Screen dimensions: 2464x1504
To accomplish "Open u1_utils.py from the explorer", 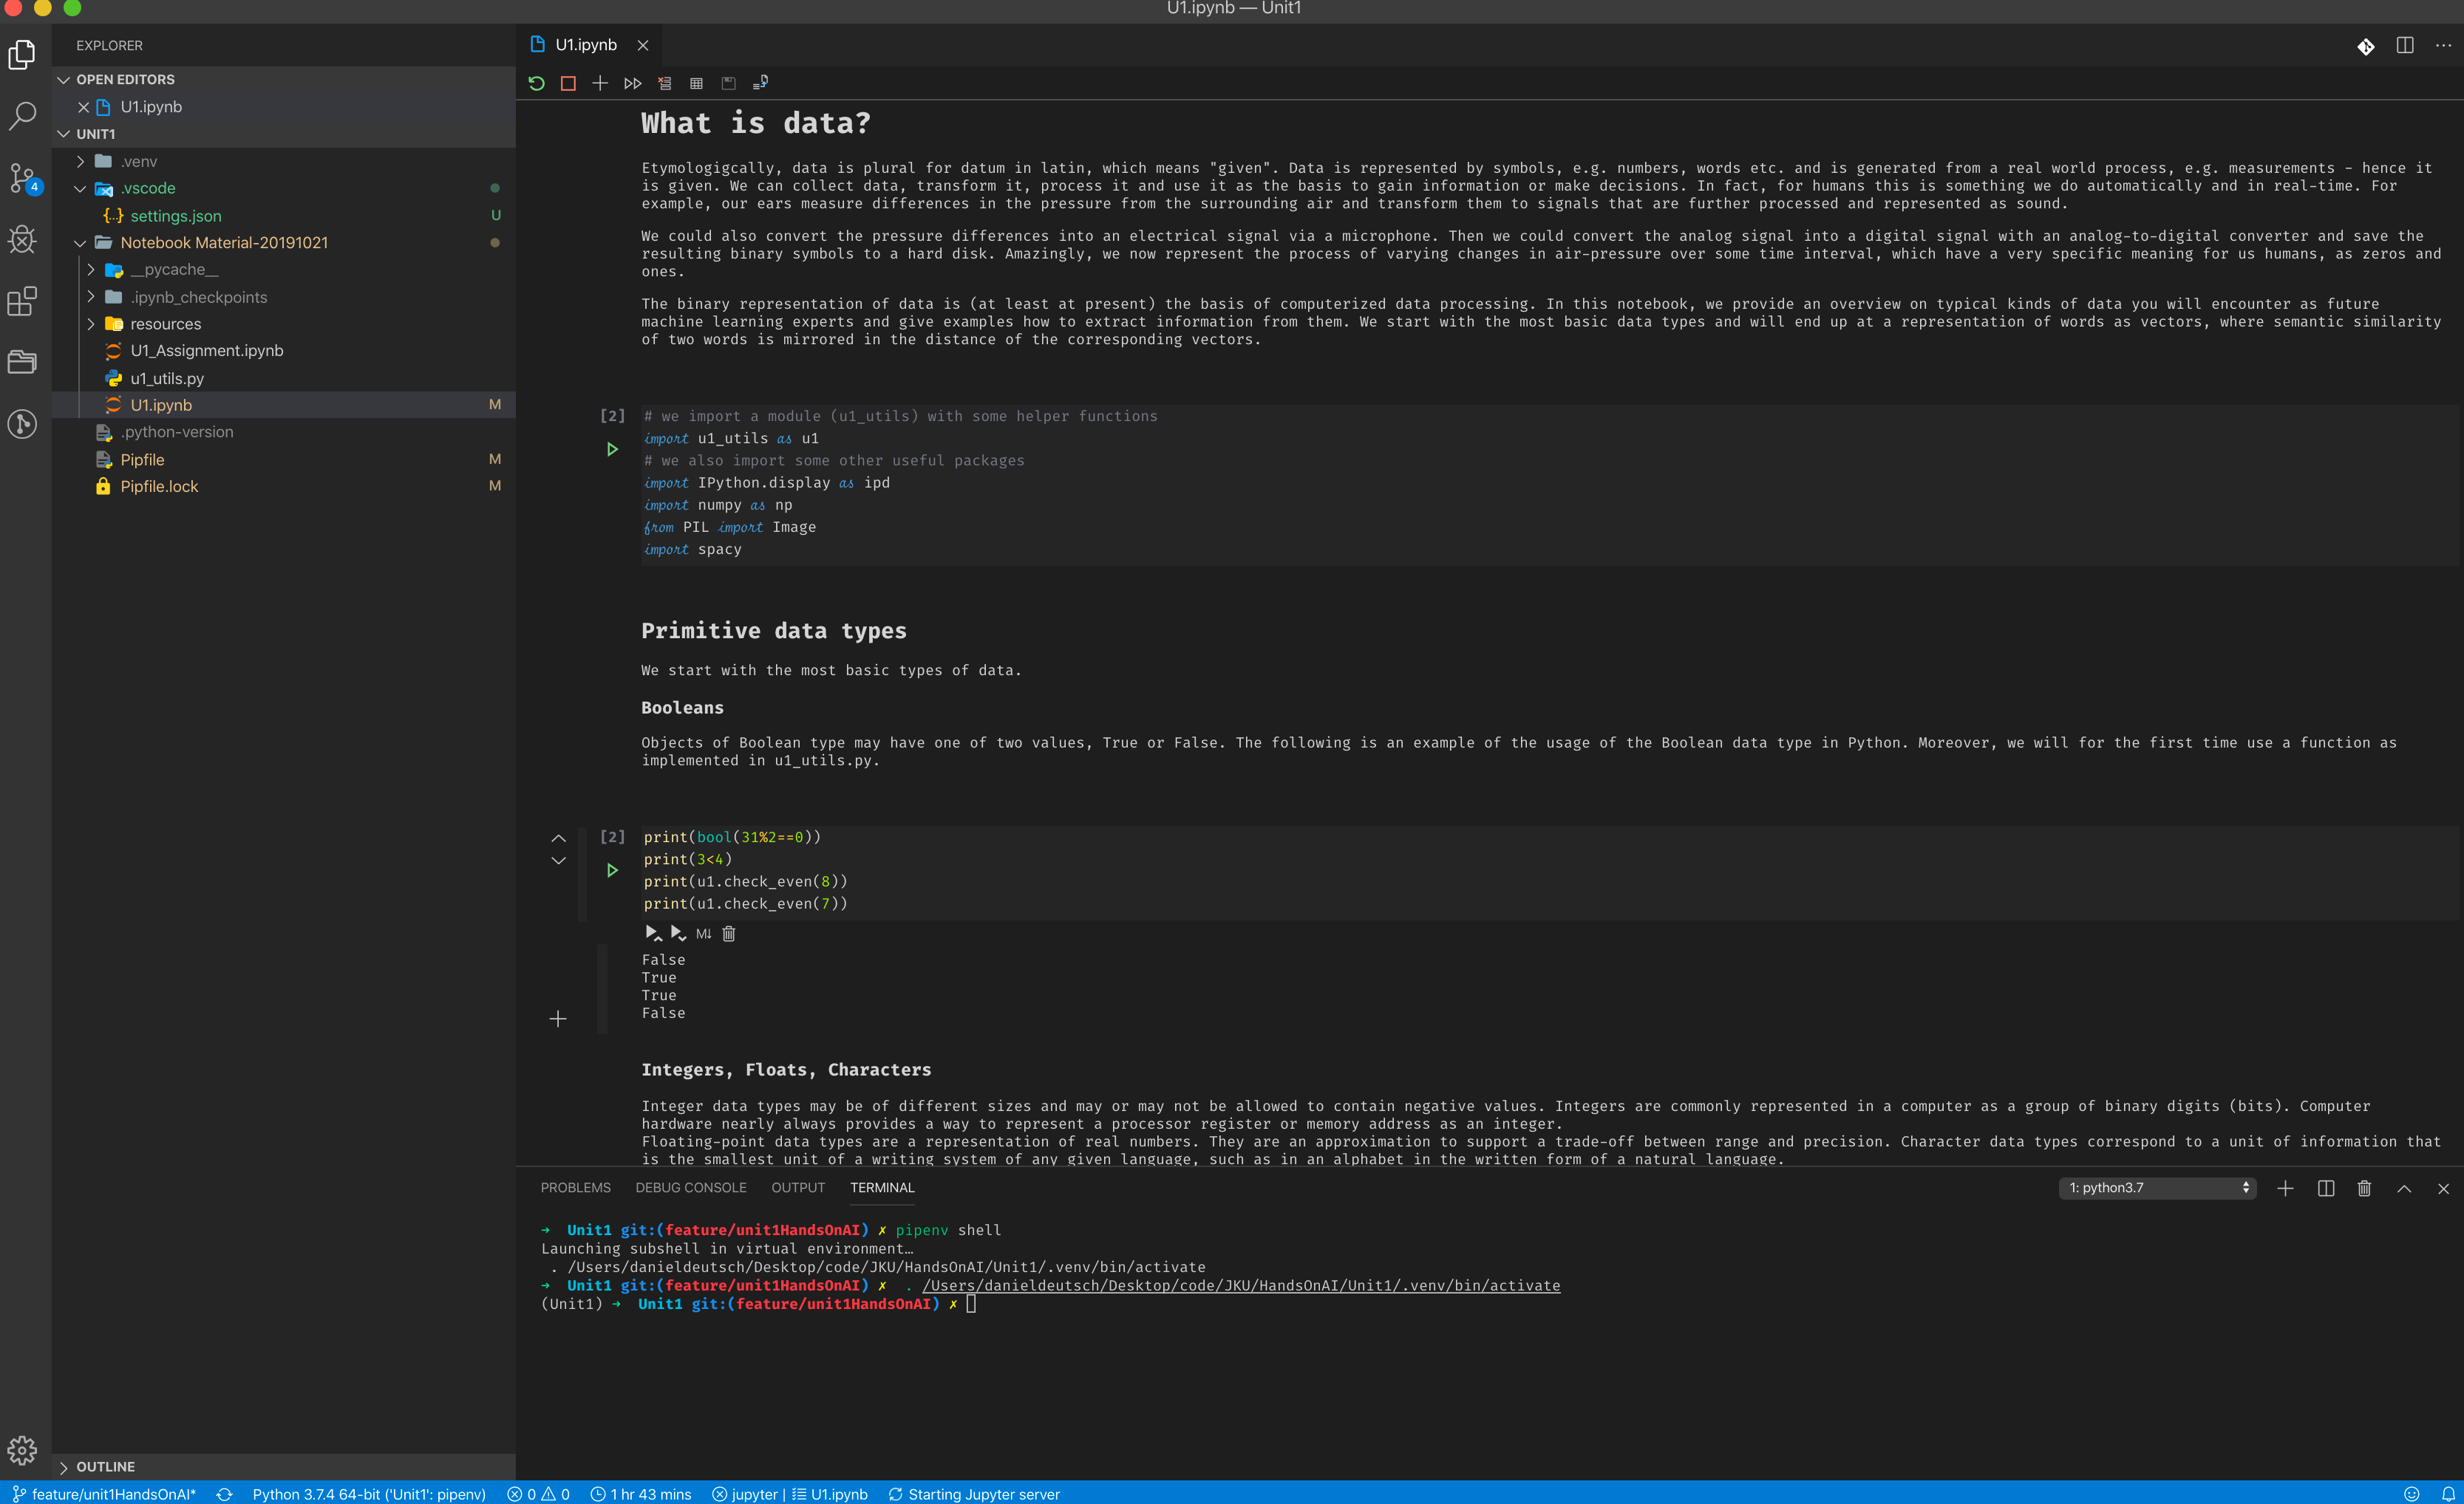I will [x=167, y=379].
